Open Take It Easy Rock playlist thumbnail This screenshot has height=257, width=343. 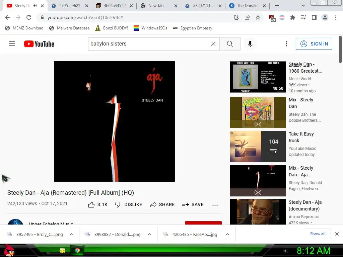click(258, 147)
